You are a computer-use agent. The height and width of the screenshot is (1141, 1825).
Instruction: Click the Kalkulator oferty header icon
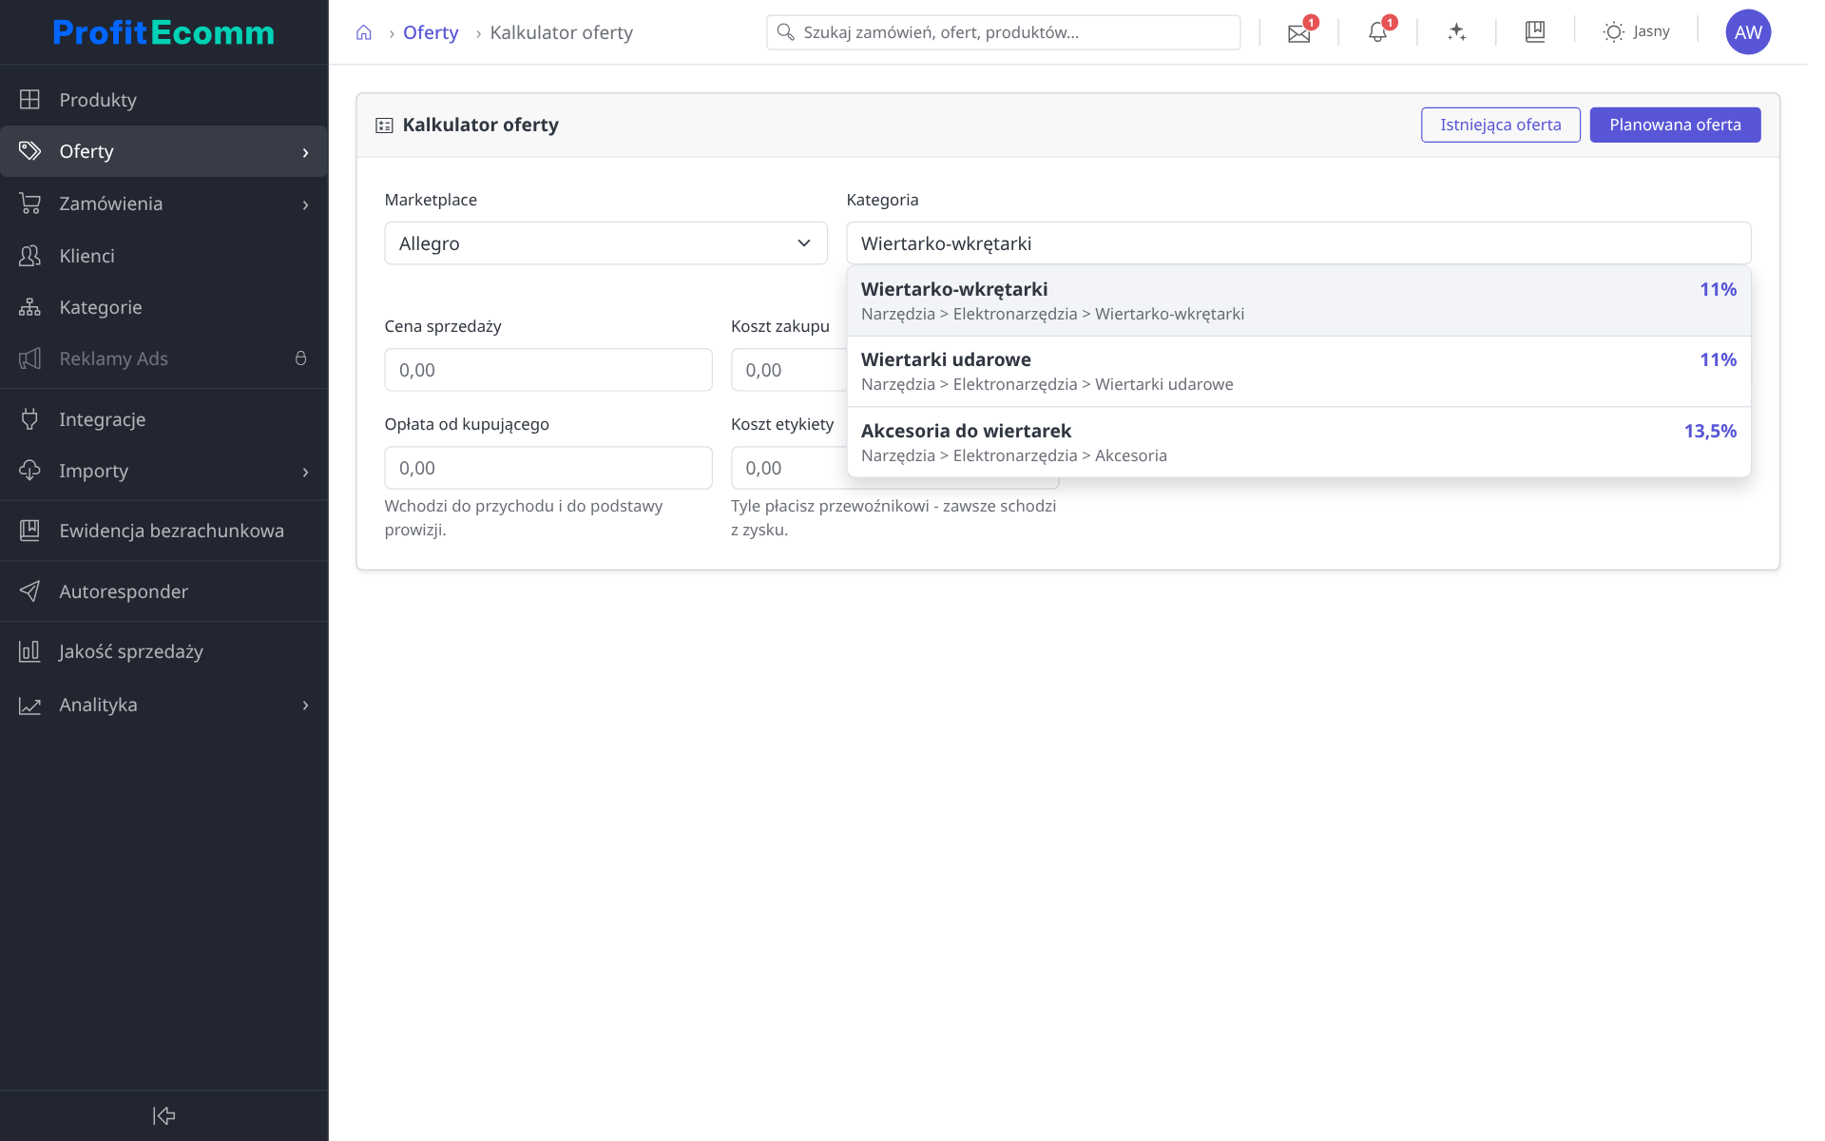coord(384,126)
